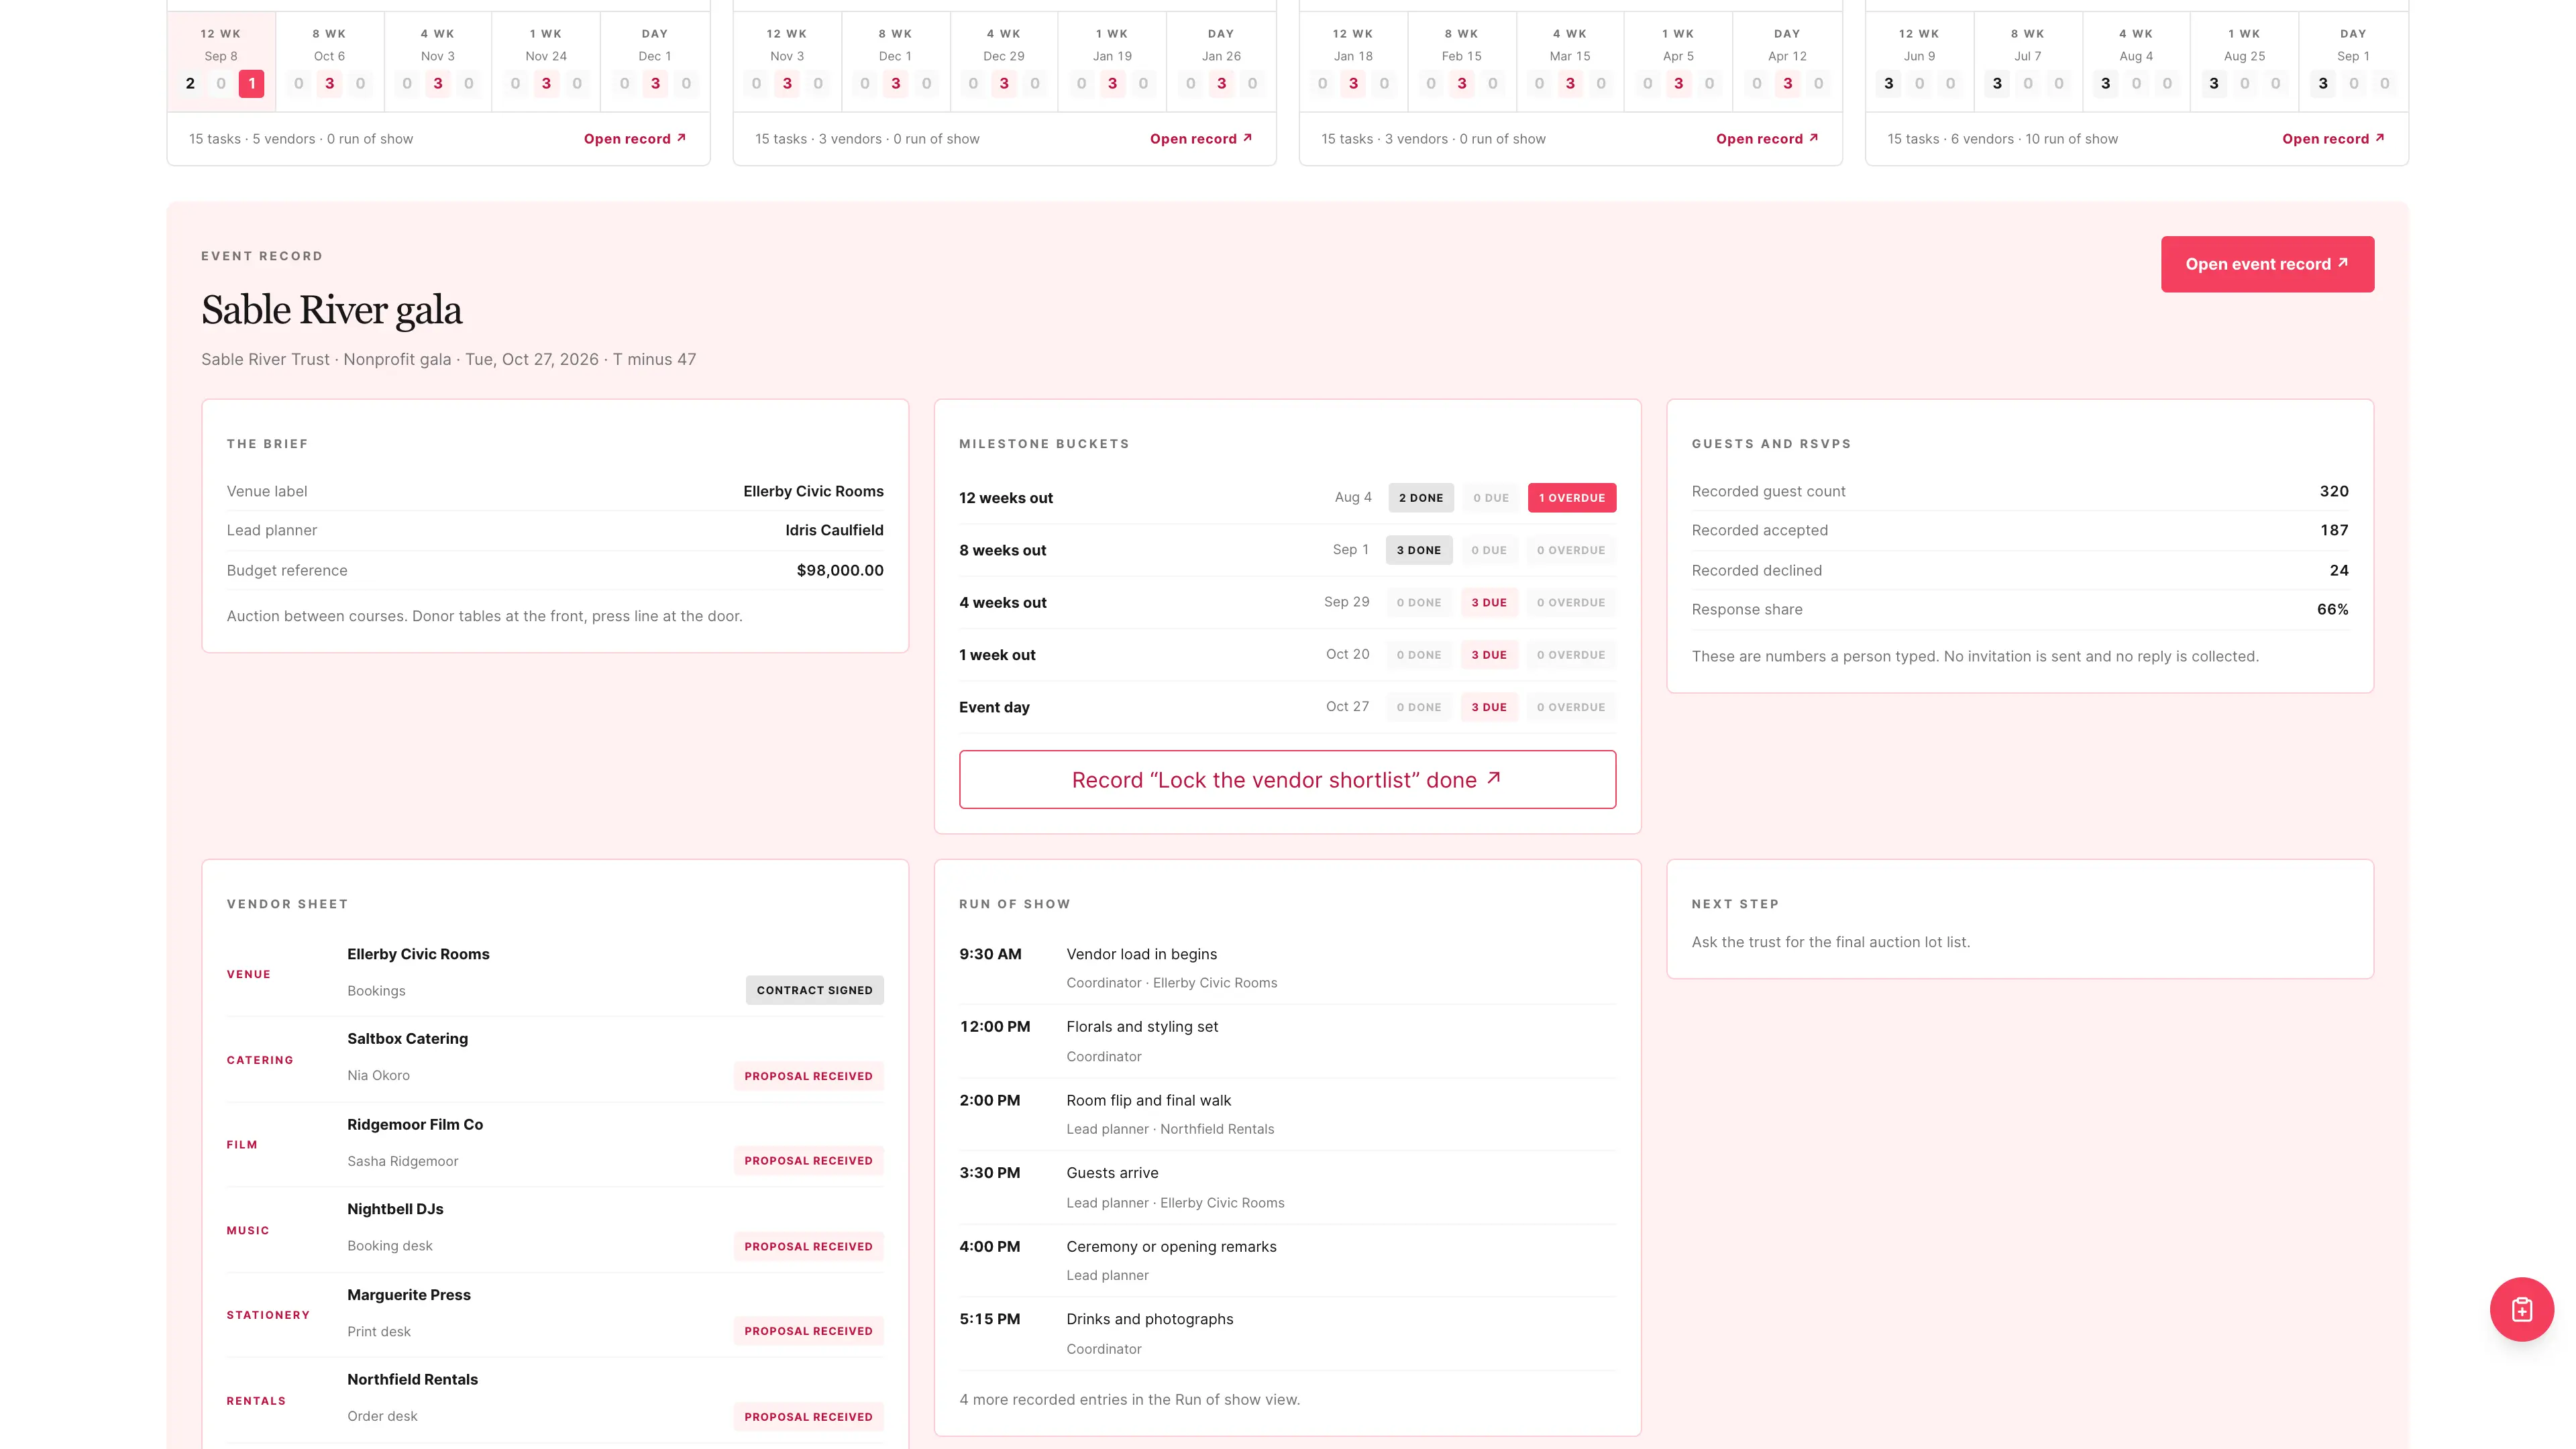Open record on card starting Jan 18

pos(1767,139)
